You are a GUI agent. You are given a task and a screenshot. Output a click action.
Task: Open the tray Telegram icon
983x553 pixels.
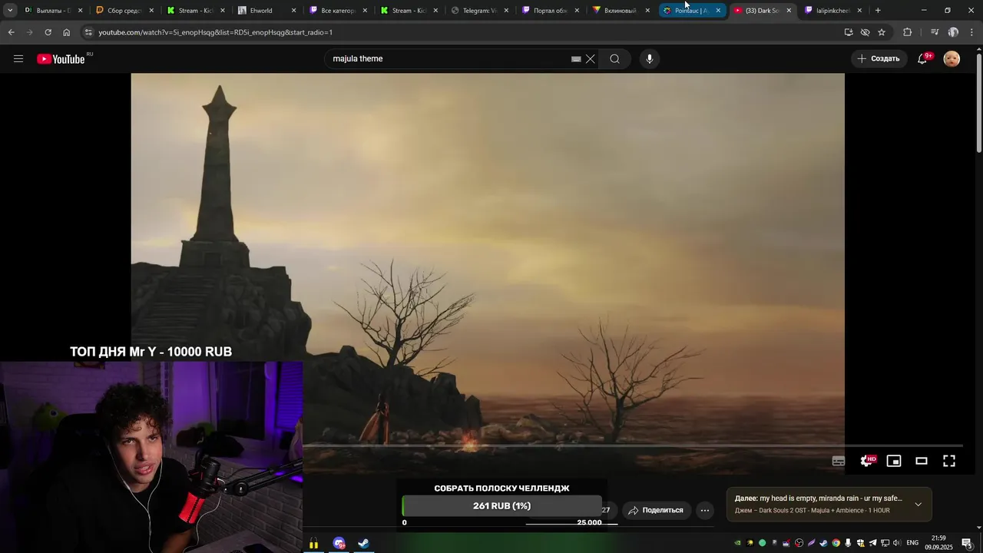tap(872, 543)
